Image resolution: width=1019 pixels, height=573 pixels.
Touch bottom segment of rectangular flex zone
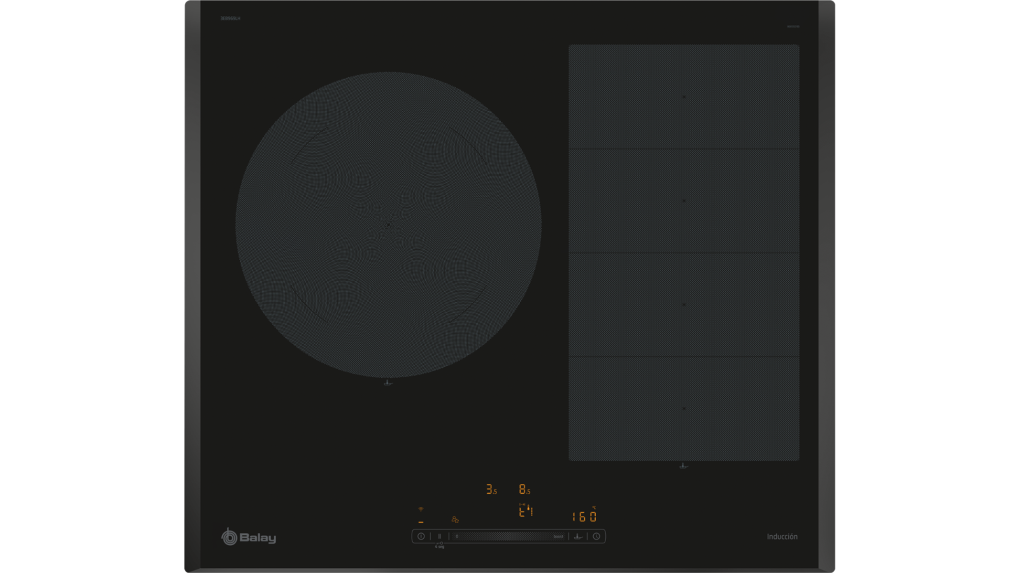coord(684,409)
